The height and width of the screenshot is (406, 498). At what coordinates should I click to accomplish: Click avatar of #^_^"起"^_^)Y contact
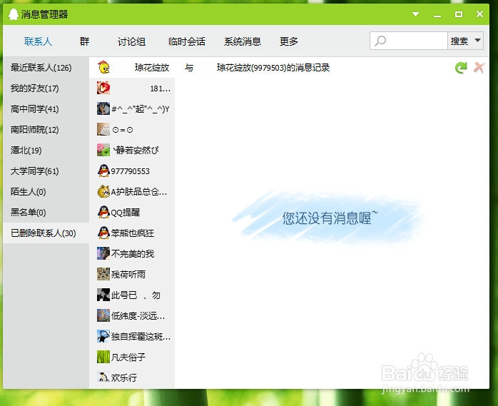coord(103,108)
